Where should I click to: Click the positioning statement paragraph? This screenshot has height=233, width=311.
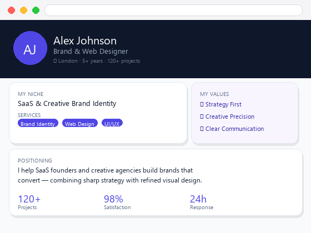click(110, 175)
